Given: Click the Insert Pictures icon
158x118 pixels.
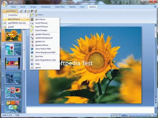Looking at the screenshot, I should pyautogui.click(x=32, y=23).
